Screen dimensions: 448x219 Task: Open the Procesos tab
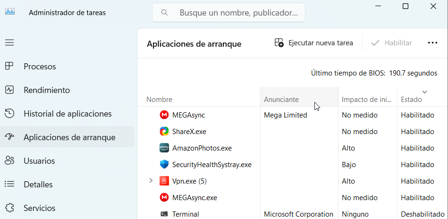tap(40, 67)
